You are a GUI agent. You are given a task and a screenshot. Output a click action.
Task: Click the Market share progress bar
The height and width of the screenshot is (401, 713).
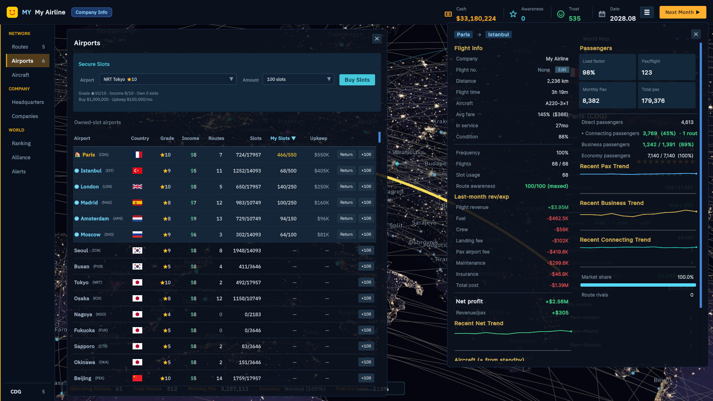pyautogui.click(x=638, y=285)
